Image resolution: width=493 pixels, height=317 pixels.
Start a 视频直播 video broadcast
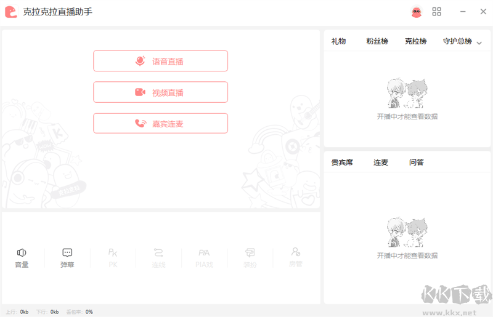click(x=160, y=92)
